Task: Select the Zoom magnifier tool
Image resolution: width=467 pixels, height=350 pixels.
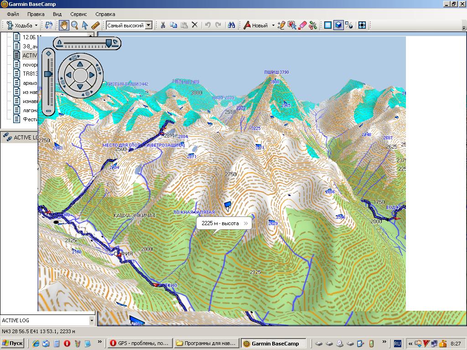Action: (74, 26)
